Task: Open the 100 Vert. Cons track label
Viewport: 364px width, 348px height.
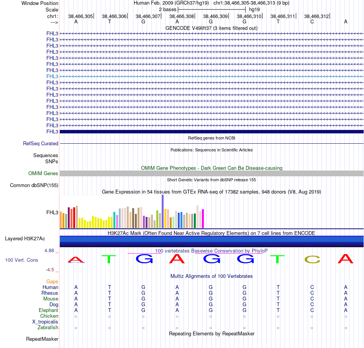Action: (21, 260)
